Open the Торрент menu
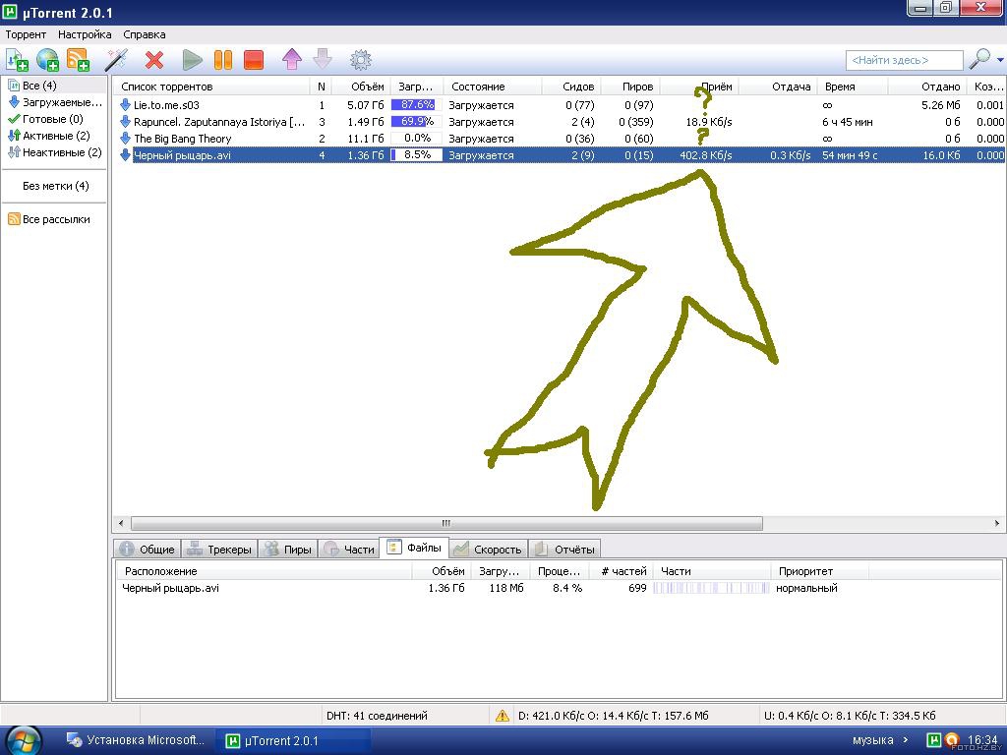The height and width of the screenshot is (755, 1007). tap(26, 34)
